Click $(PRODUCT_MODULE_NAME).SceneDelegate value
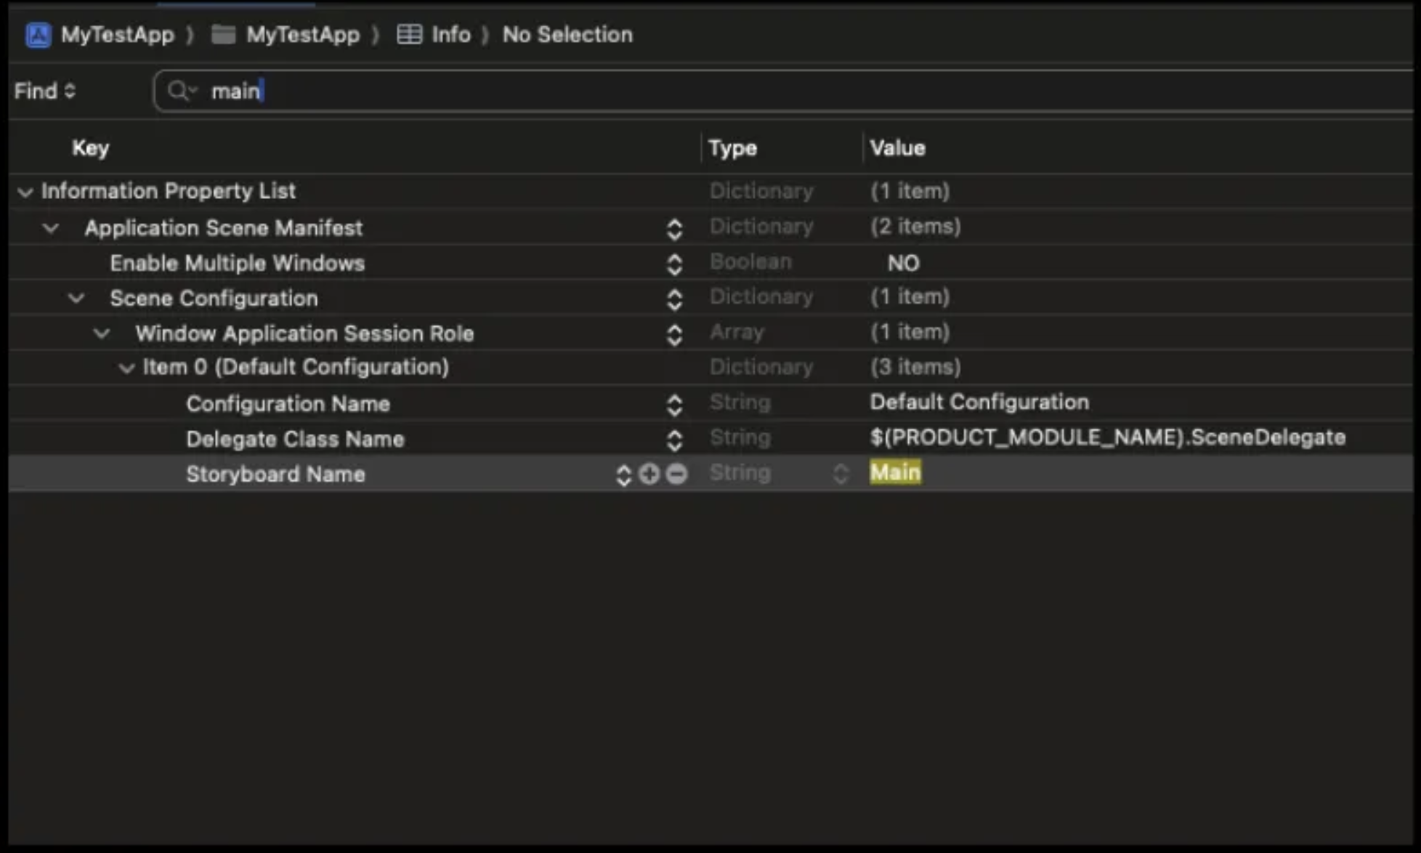The height and width of the screenshot is (853, 1421). 1108,437
